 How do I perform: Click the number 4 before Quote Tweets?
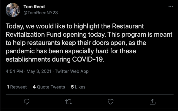pos(34,87)
